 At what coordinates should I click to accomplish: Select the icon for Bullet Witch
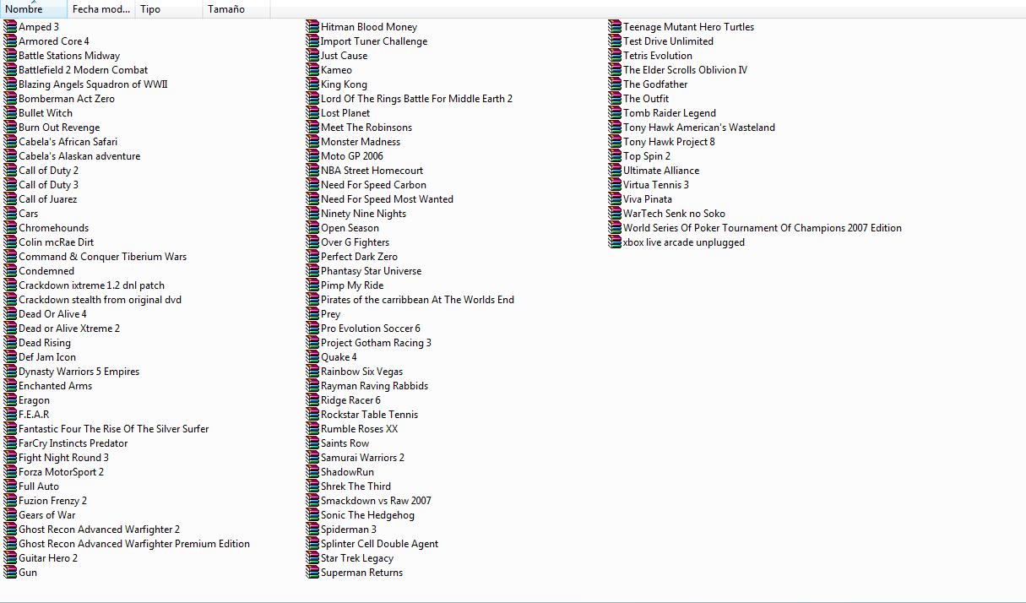point(10,113)
